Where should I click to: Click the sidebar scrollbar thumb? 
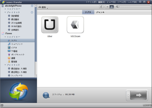36,34
